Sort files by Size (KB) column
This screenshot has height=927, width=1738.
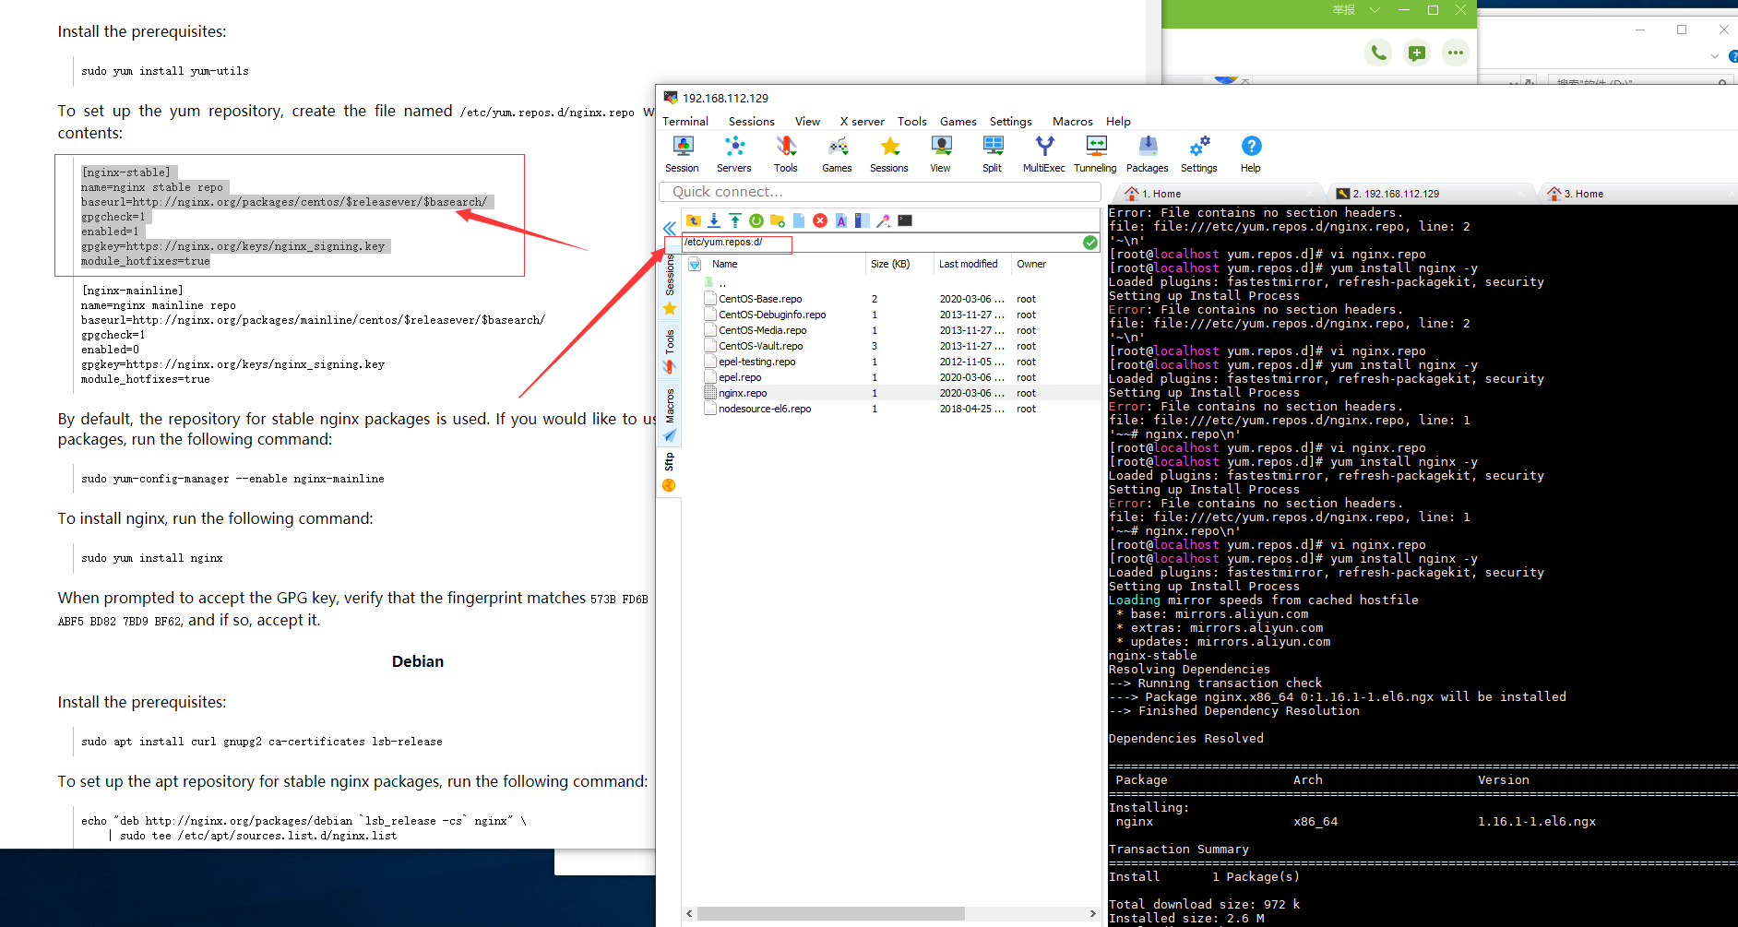[x=890, y=264]
